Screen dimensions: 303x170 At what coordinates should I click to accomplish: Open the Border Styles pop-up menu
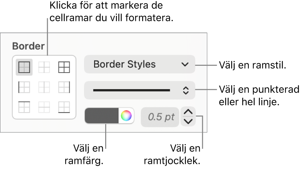[140, 64]
